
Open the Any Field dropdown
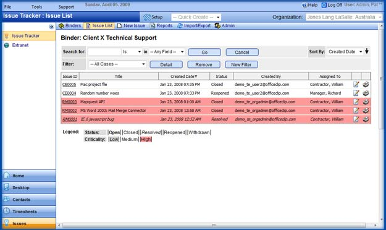[167, 52]
